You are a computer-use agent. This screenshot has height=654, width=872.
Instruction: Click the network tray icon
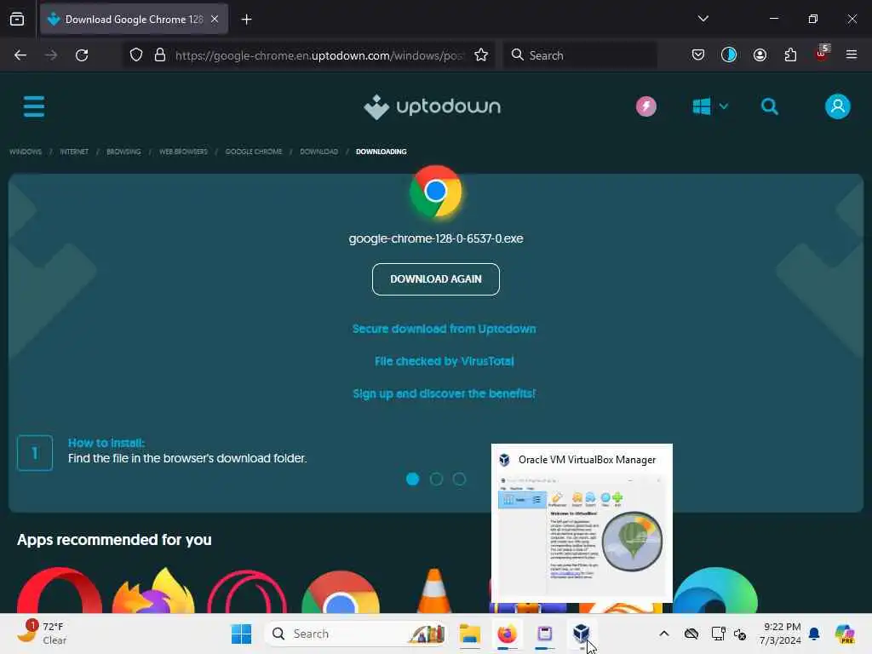click(718, 634)
